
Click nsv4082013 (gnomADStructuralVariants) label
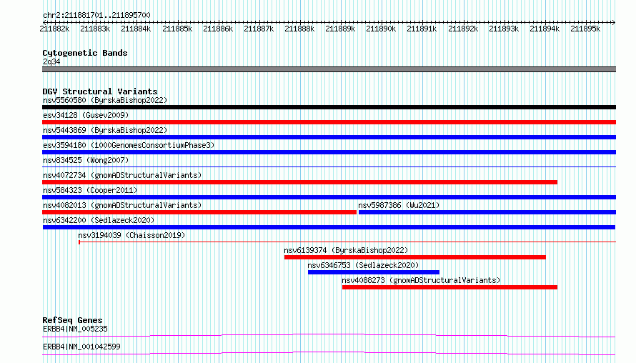click(x=122, y=205)
